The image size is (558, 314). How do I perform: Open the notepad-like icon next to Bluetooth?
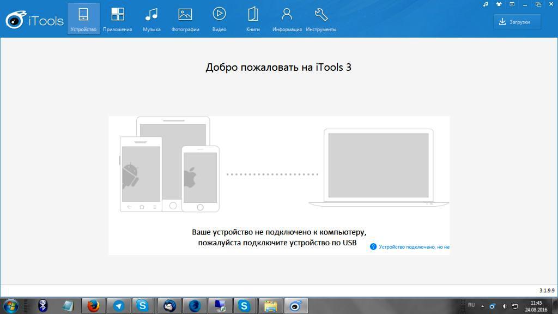click(x=68, y=306)
